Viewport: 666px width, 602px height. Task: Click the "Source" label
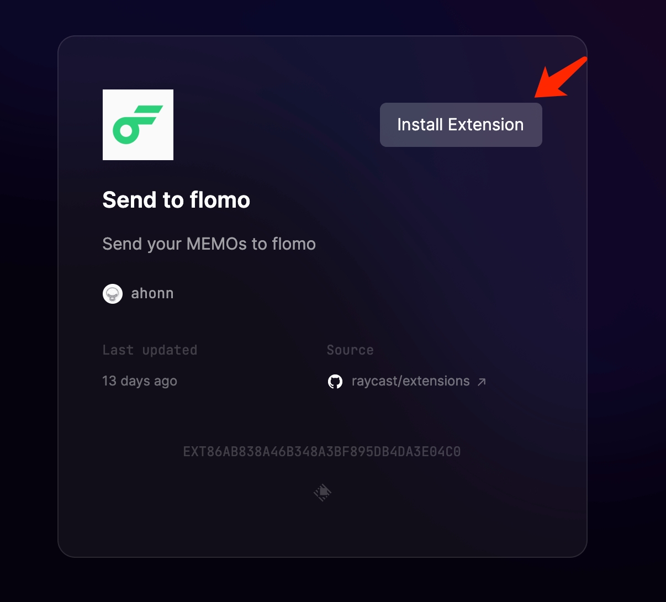coord(350,350)
